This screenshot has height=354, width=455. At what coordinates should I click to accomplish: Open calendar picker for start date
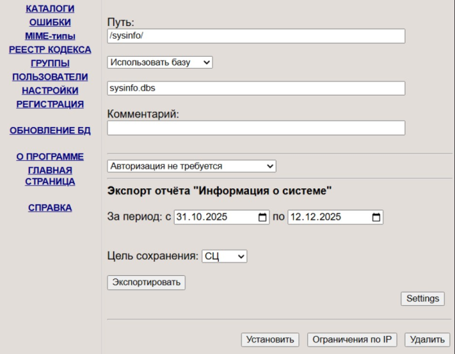point(262,217)
